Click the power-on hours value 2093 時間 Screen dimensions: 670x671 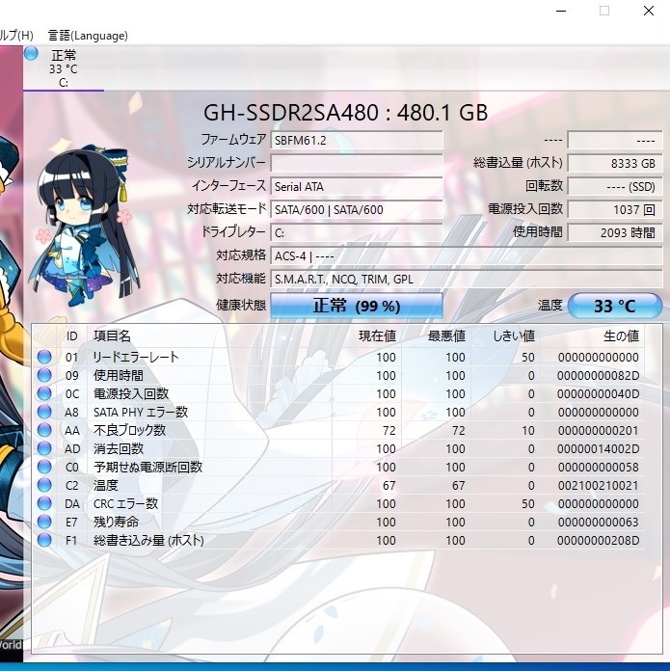[615, 232]
